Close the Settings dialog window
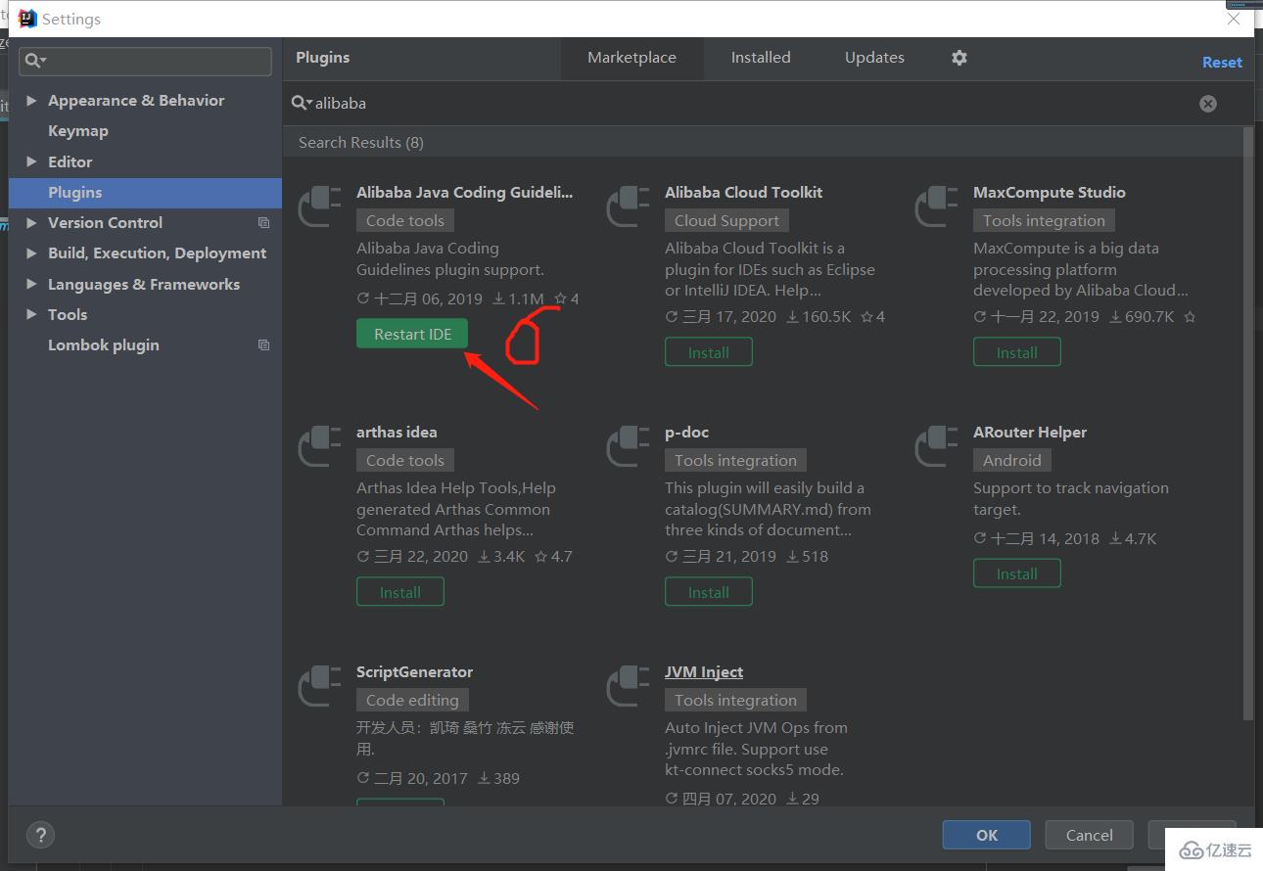Viewport: 1263px width, 871px height. pyautogui.click(x=1234, y=19)
